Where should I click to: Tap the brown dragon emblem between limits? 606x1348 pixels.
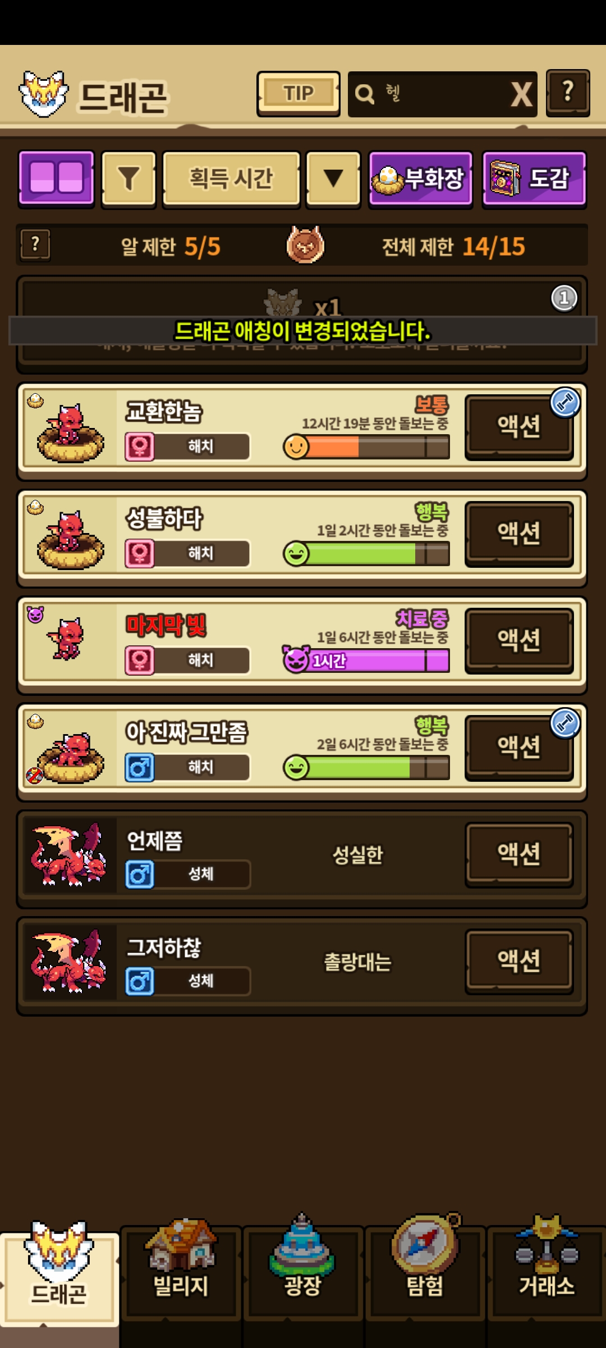click(305, 245)
